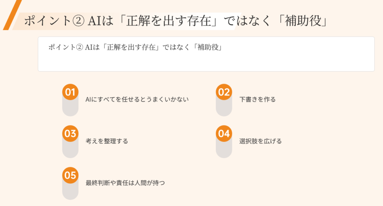The image size is (383, 206).
Task: Select the '考えを整理する' text label
Action: tap(107, 141)
